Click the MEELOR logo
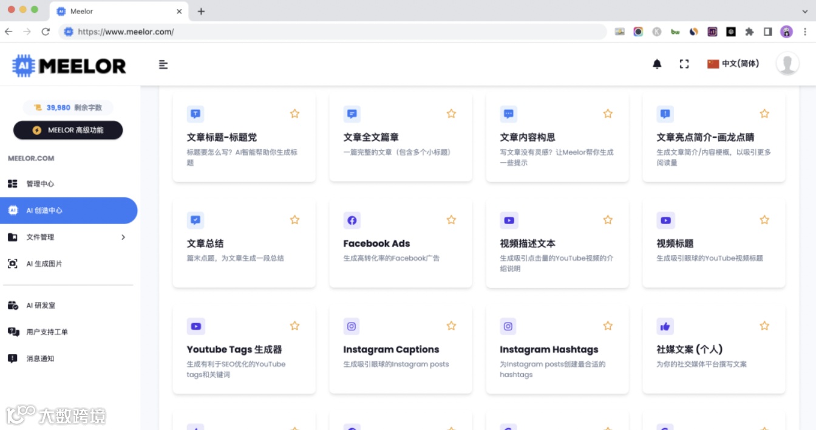Image resolution: width=816 pixels, height=430 pixels. pos(69,65)
